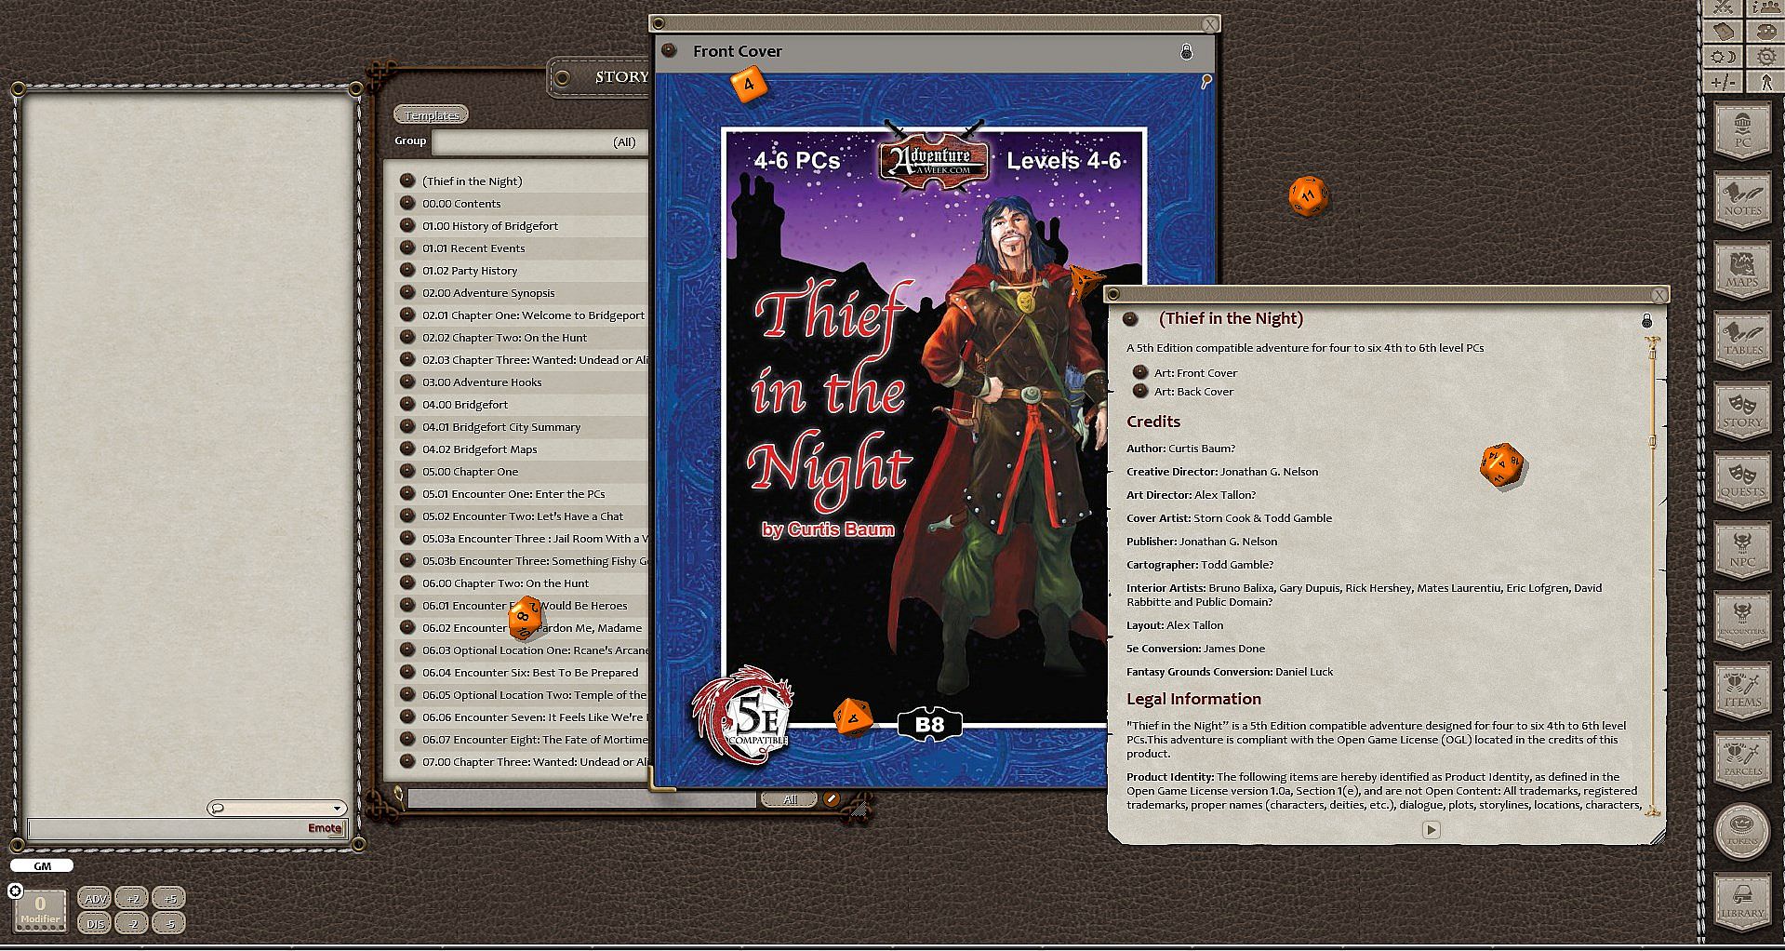Open the Notes sidebar panel
This screenshot has height=951, width=1785.
(1742, 199)
